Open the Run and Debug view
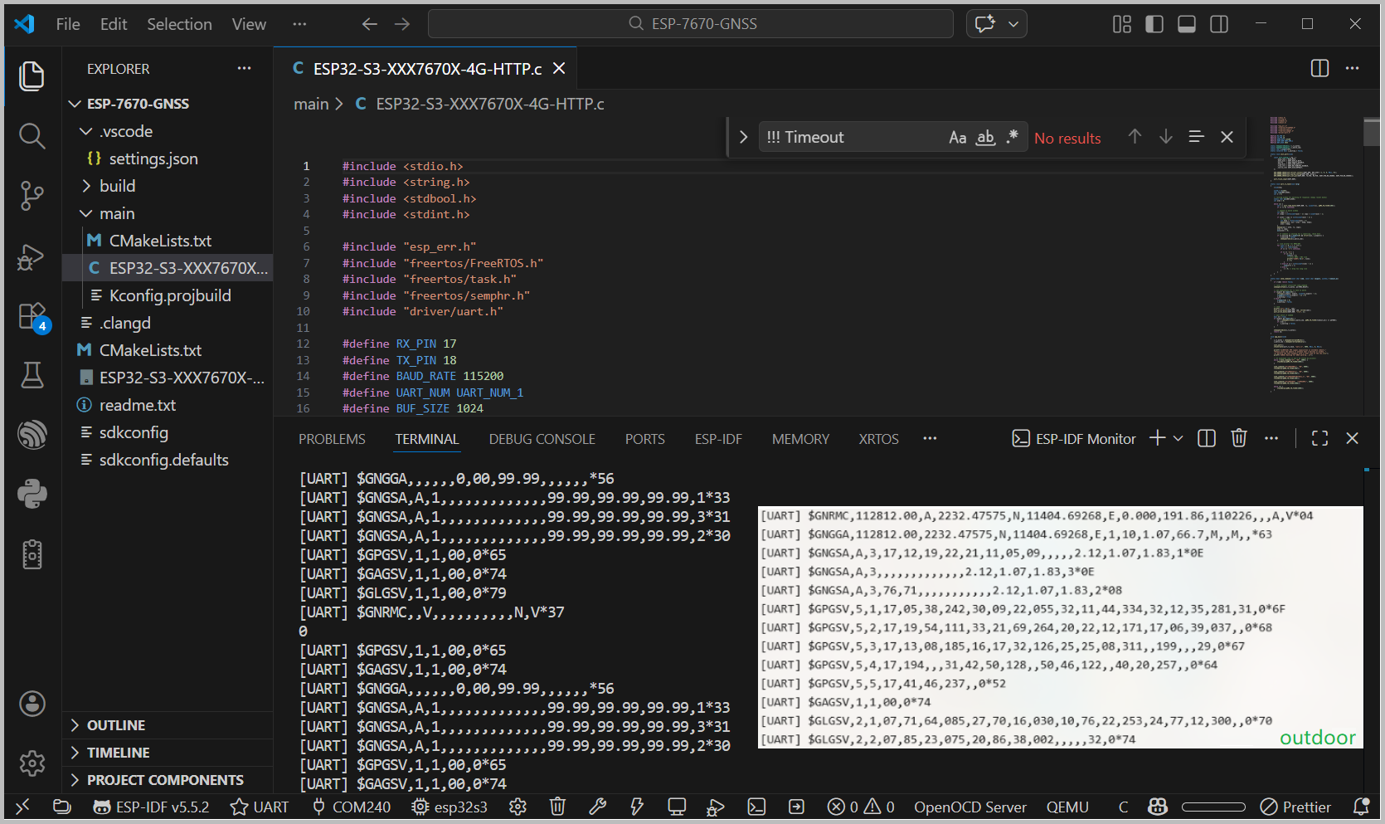The image size is (1385, 824). click(32, 256)
